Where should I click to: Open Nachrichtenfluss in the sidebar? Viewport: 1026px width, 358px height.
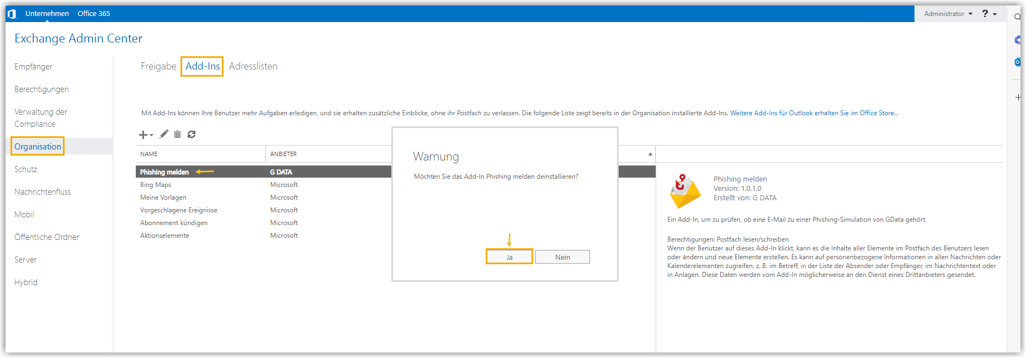[x=42, y=192]
